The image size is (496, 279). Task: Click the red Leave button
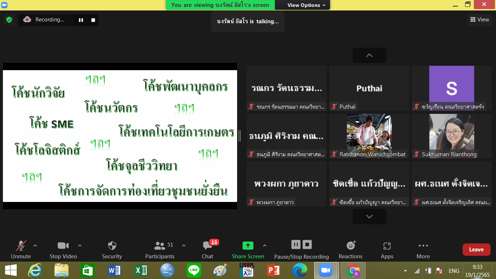(x=476, y=250)
